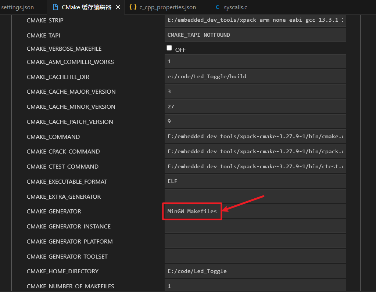
Task: Edit the CMAKE_HOME_DIRECTORY path field
Action: tap(255, 271)
